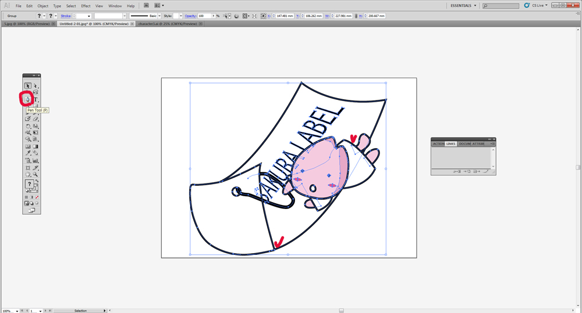Select the Eraser tool
The height and width of the screenshot is (313, 582).
coord(36,118)
